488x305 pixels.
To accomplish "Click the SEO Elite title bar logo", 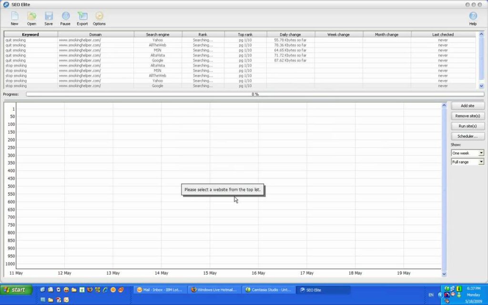I will click(x=6, y=4).
